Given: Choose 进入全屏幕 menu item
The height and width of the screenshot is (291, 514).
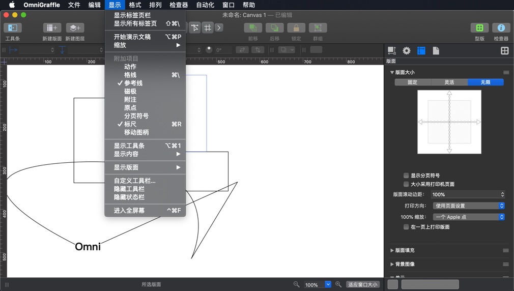Looking at the screenshot, I should click(x=145, y=211).
